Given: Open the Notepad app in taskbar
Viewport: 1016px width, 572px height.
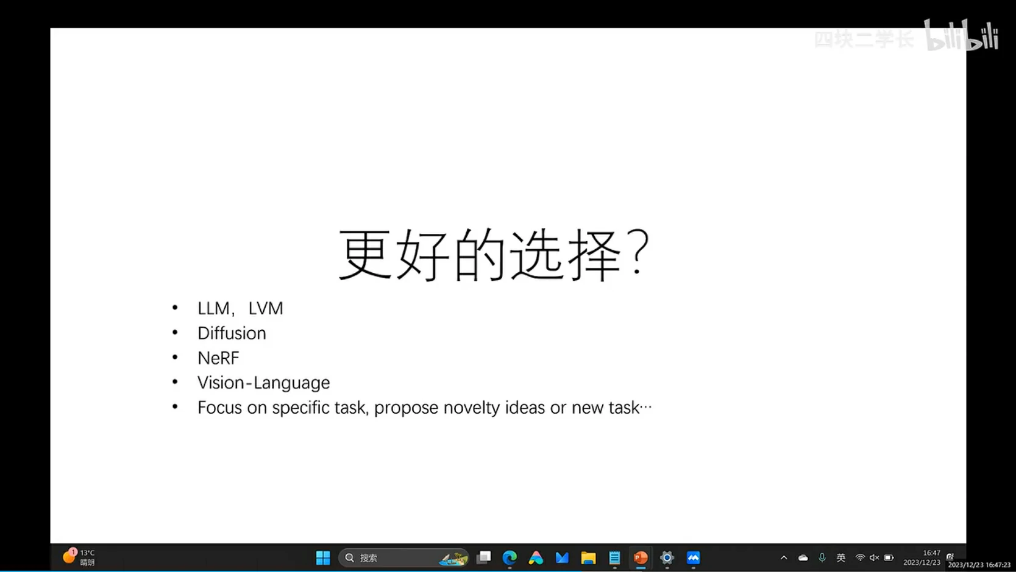Looking at the screenshot, I should point(614,557).
